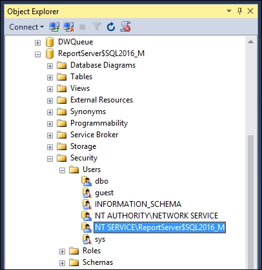
Task: Click the Disconnect server icon
Action: [x=68, y=27]
